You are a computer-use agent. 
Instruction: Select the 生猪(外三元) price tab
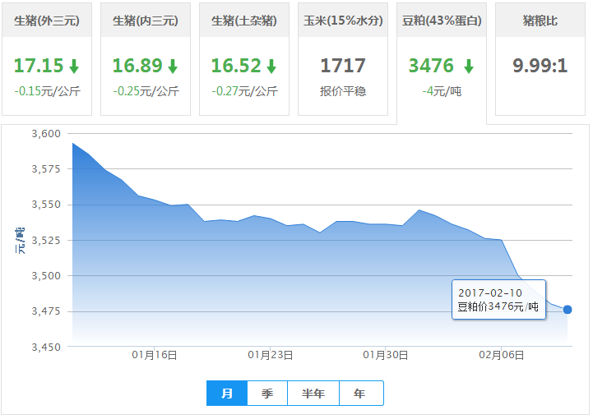click(x=47, y=59)
